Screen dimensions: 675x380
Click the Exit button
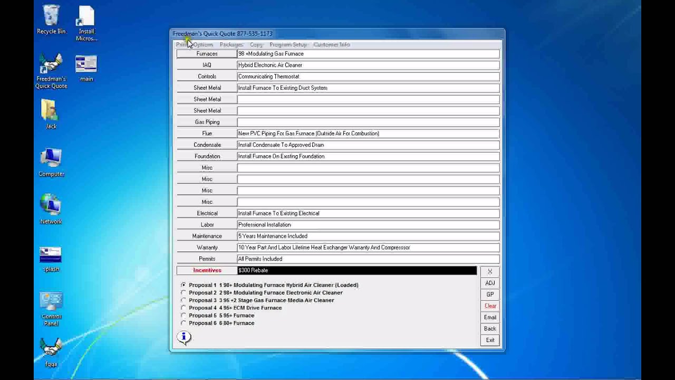(490, 340)
